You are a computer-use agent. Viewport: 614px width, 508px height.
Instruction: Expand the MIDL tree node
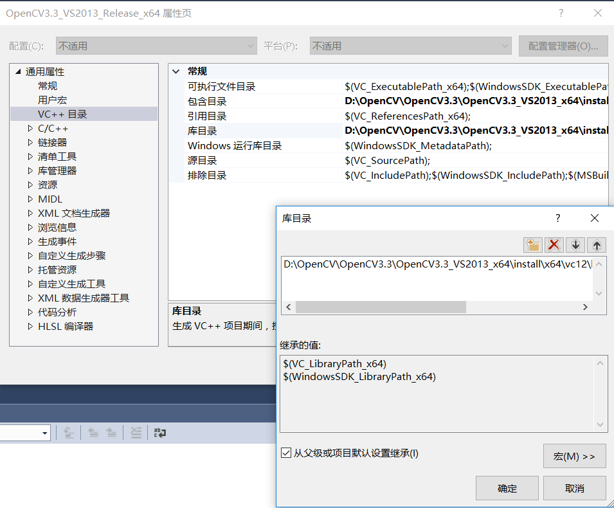pos(30,199)
